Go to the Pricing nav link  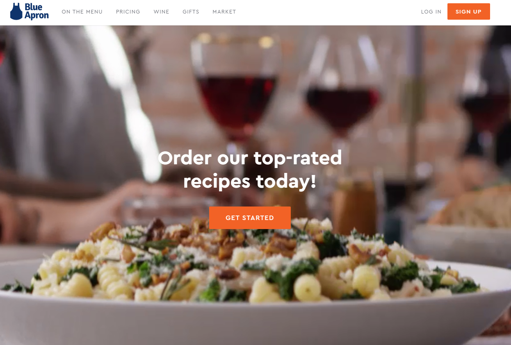coord(128,12)
